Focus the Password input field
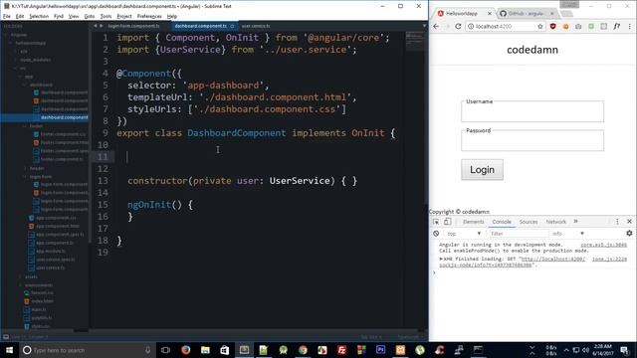 [x=532, y=141]
